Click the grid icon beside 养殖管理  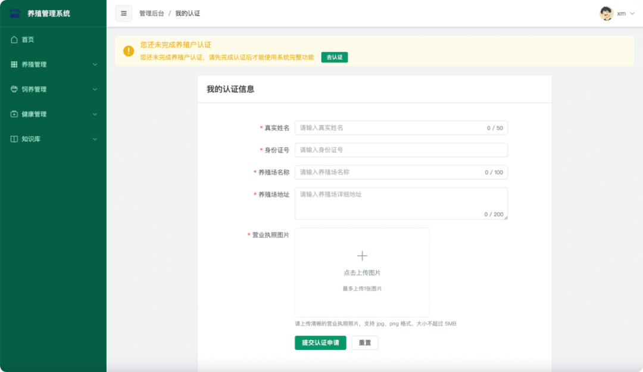(15, 64)
